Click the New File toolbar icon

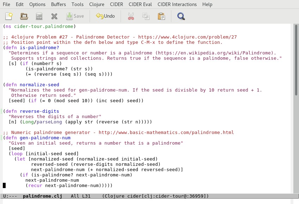coord(9,16)
